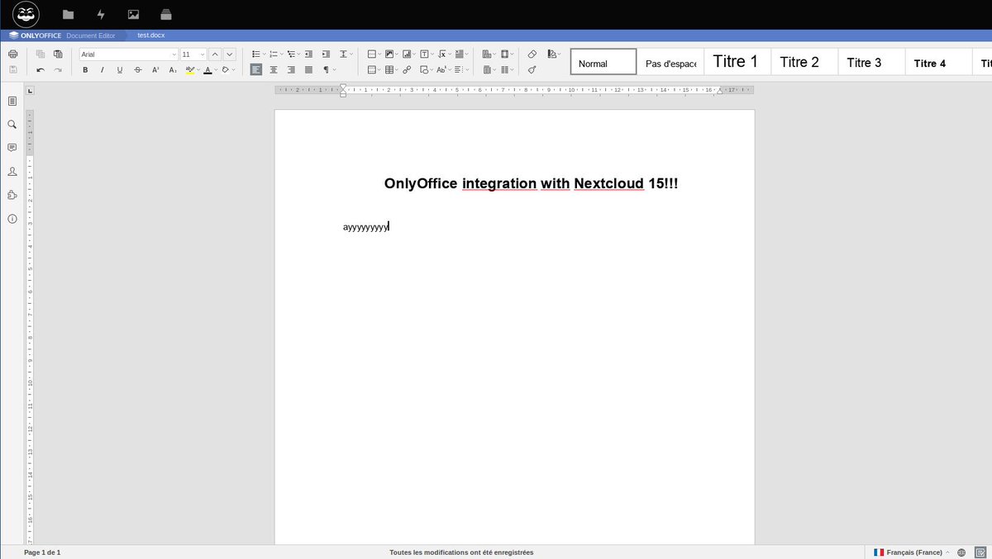Viewport: 992px width, 559px height.
Task: Apply strikethrough formatting
Action: pyautogui.click(x=137, y=69)
